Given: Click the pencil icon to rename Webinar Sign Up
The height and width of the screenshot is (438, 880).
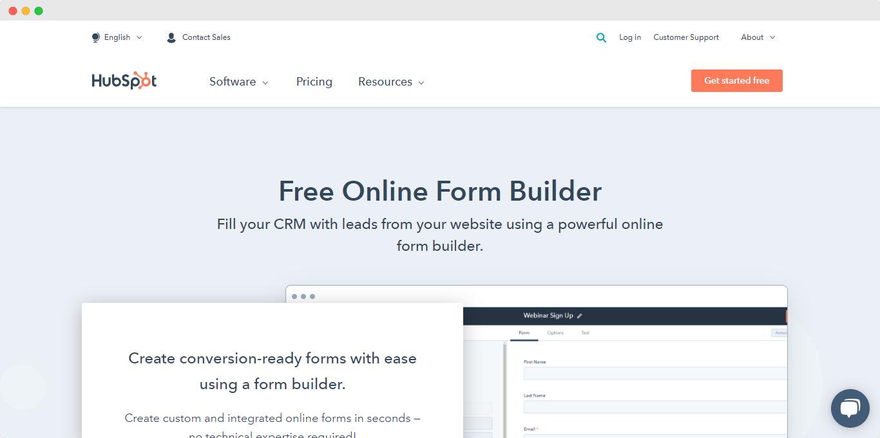Looking at the screenshot, I should (579, 316).
